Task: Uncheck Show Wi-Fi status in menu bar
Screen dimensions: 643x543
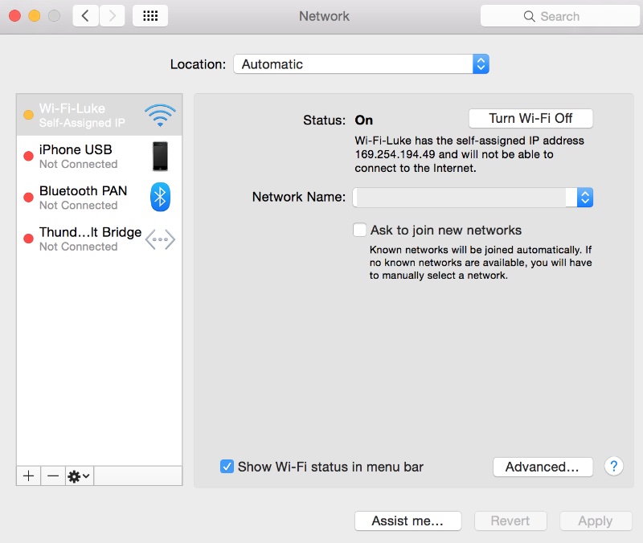Action: pos(227,466)
